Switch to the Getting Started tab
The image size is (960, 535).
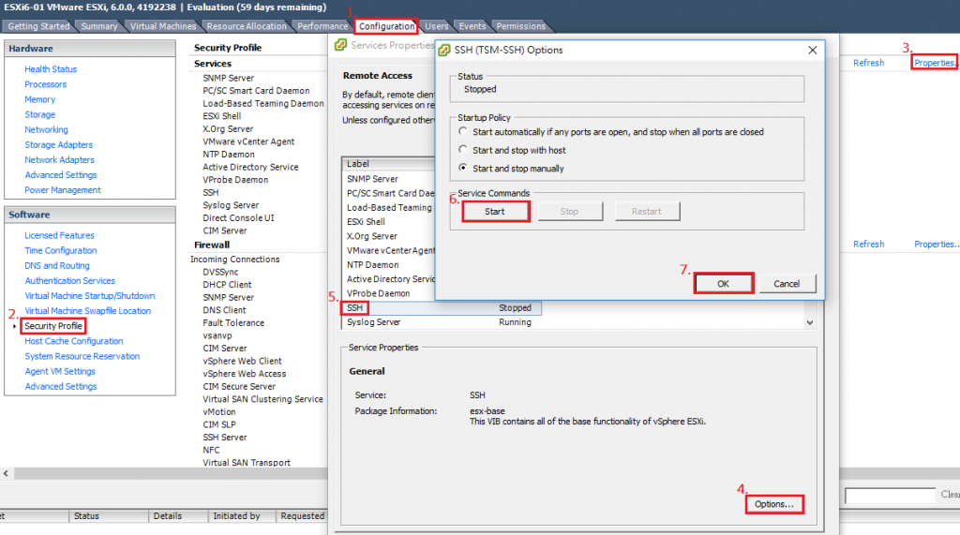tap(38, 26)
